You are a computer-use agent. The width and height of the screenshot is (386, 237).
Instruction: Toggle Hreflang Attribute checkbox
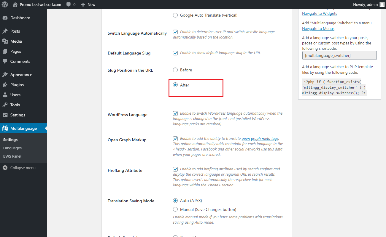[175, 169]
